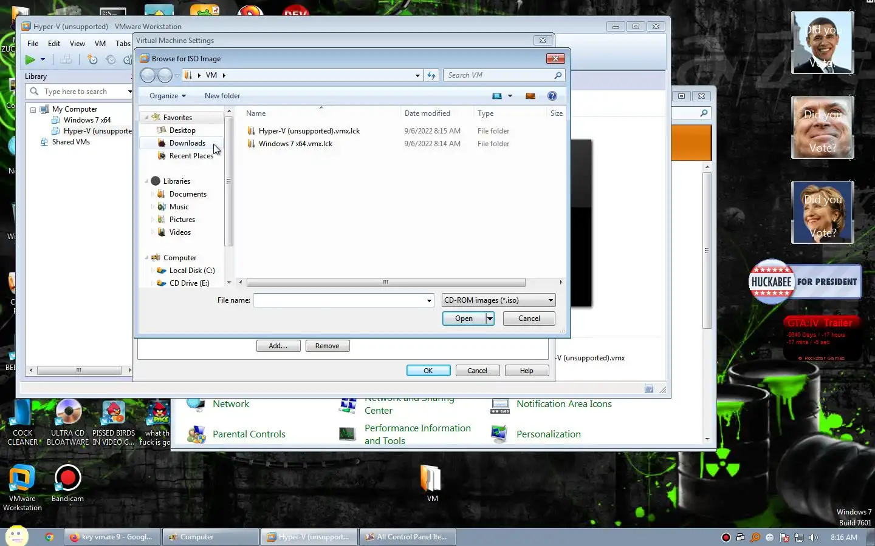875x546 pixels.
Task: Click the volume speaker icon in system tray
Action: [x=814, y=538]
